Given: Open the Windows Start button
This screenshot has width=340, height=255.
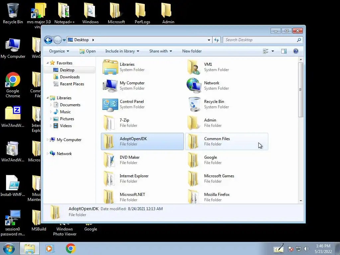Looking at the screenshot, I should pos(9,248).
